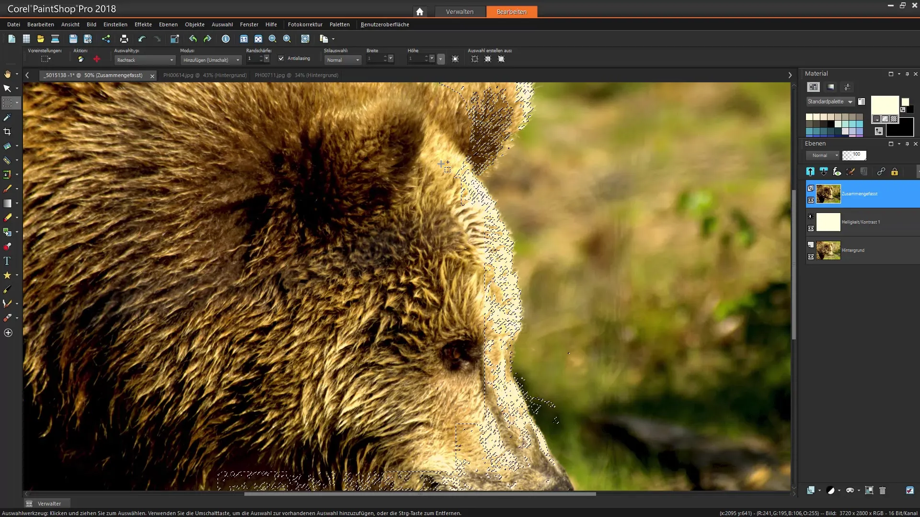Adjust the layer opacity 100 slider

(x=854, y=155)
